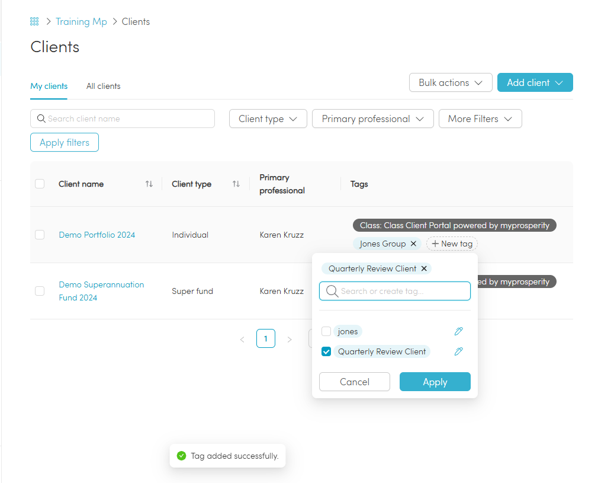
Task: Go to next page arrow
Action: [x=290, y=339]
